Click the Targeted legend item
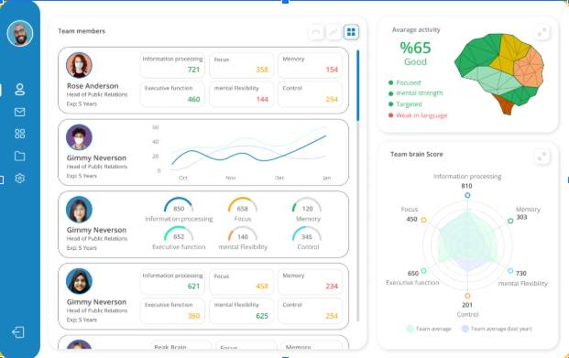This screenshot has height=358, width=569. pos(405,104)
